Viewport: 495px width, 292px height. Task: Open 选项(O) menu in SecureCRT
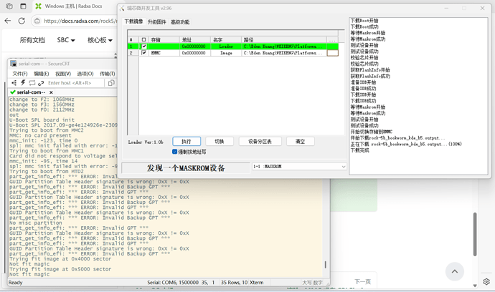pos(85,74)
